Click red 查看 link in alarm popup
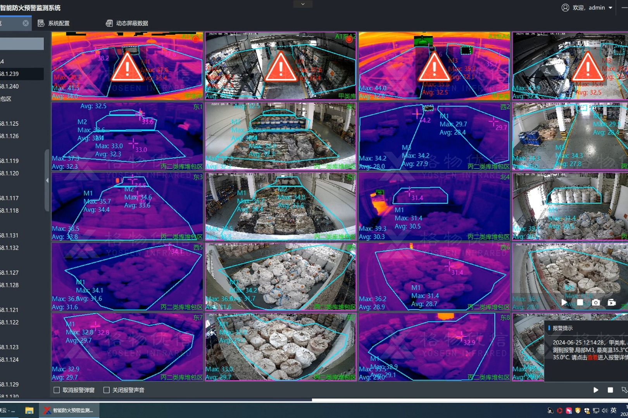The width and height of the screenshot is (628, 418). pos(592,358)
